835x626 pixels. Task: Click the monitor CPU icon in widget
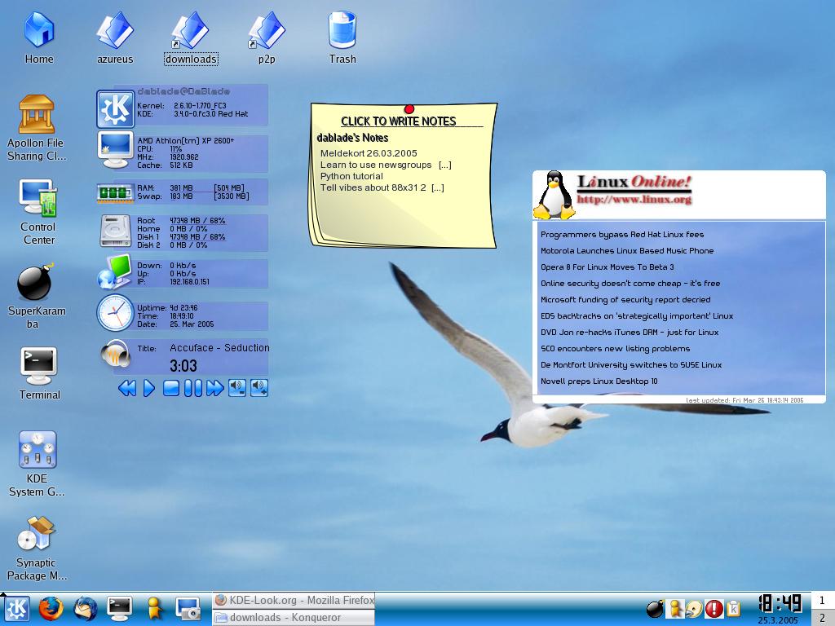(115, 150)
